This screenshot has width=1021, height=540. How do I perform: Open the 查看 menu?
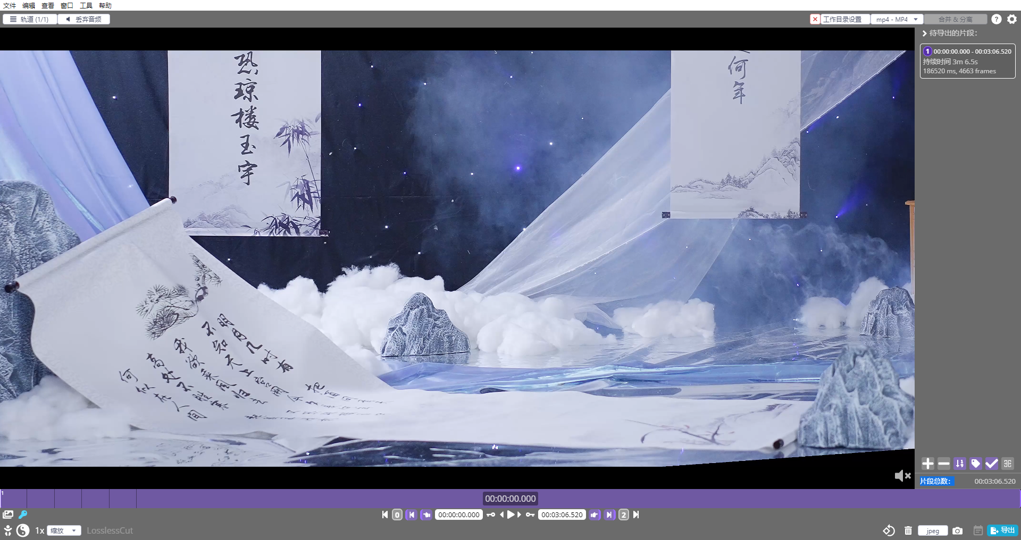tap(48, 5)
